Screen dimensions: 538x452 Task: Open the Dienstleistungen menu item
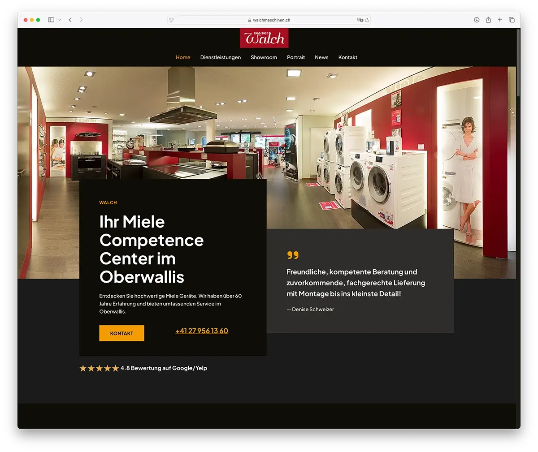point(221,57)
